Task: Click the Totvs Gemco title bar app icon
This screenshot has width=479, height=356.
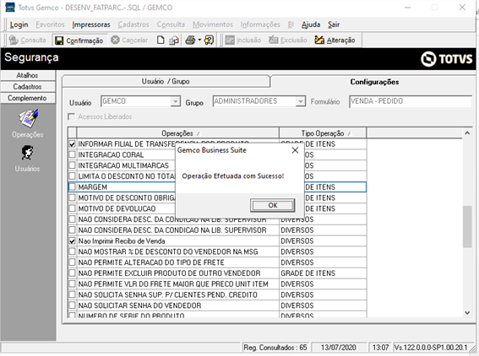Action: [10, 7]
